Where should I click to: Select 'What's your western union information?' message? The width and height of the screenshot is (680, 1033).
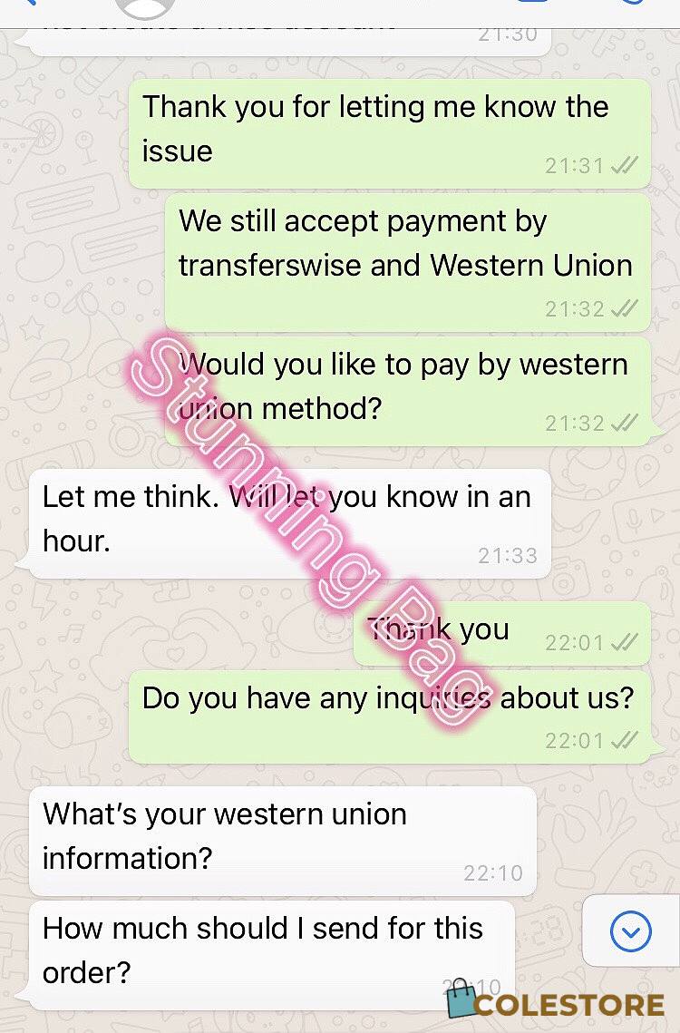[283, 842]
